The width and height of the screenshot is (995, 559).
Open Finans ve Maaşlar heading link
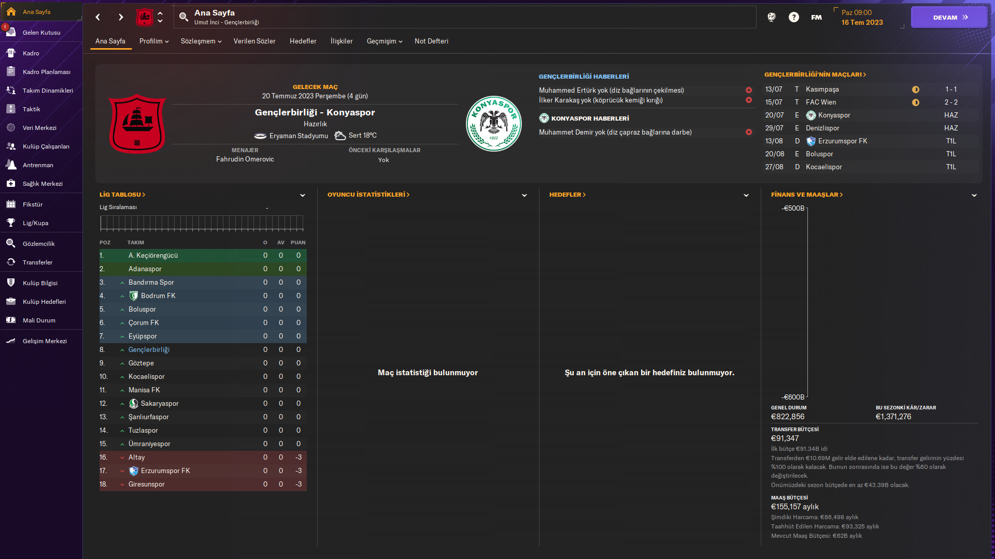[x=807, y=195]
